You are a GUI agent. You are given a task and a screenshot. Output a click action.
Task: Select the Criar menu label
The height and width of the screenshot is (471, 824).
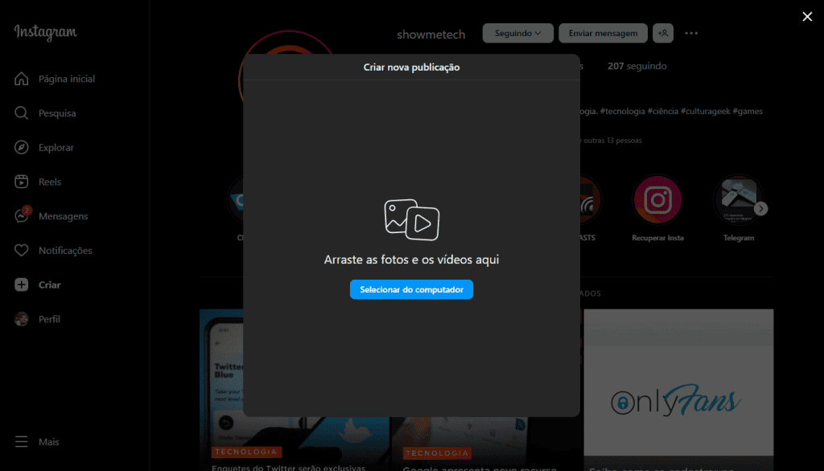tap(49, 285)
